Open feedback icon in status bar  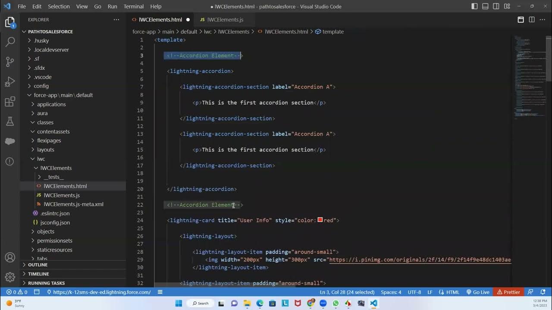tap(530, 292)
